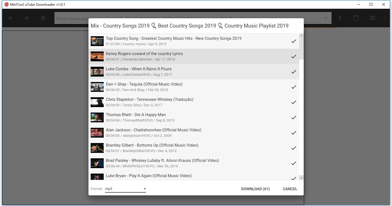392x206 pixels.
Task: Click details '00:04:05 / alanjacksonVEVO / Oct 2, 2009'
Action: coord(139,136)
